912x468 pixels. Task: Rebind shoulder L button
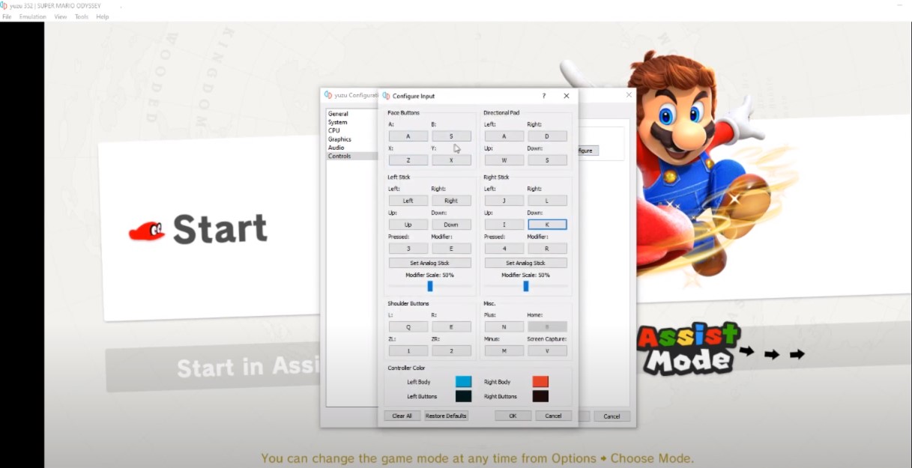(x=408, y=327)
